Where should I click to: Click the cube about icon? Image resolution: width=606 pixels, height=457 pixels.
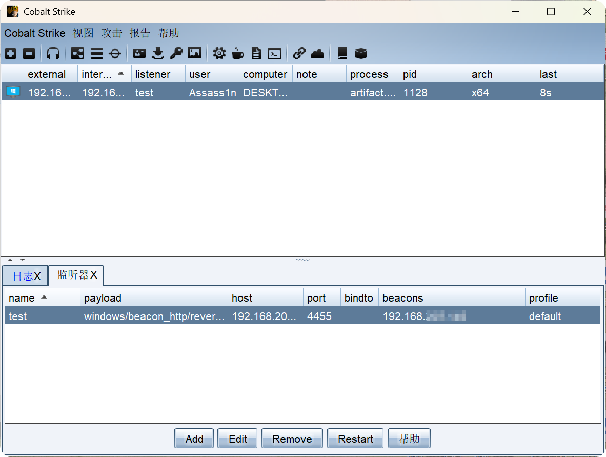tap(361, 53)
